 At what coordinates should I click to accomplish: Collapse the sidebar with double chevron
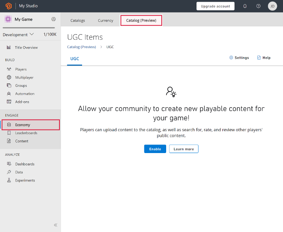click(x=55, y=225)
